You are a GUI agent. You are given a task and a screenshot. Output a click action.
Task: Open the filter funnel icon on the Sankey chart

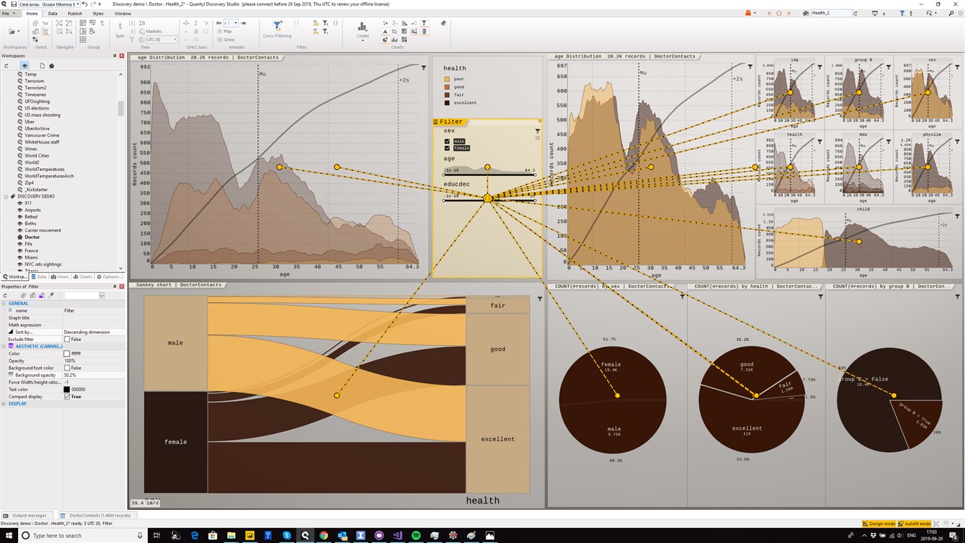[x=539, y=299]
